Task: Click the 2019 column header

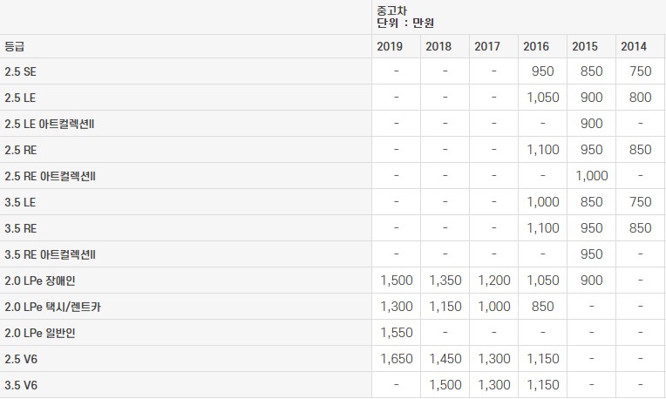Action: coord(390,46)
